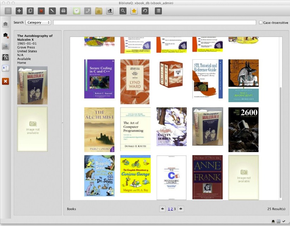
Task: Click the '1965-01-01' date text
Action: tap(27, 44)
